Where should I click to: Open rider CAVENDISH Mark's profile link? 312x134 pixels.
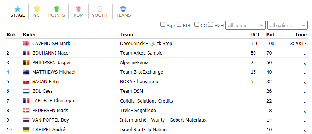(x=51, y=43)
